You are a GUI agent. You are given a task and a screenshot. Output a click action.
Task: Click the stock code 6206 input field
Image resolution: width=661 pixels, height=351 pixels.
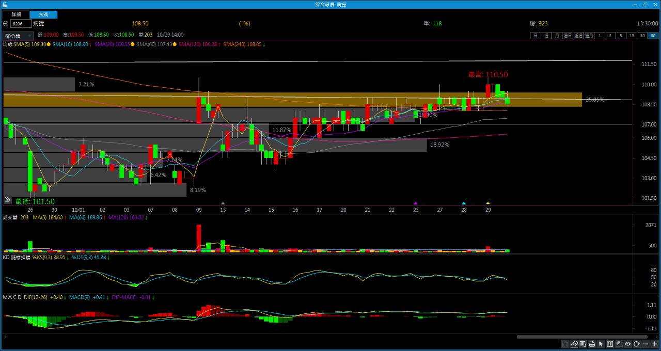pyautogui.click(x=21, y=24)
